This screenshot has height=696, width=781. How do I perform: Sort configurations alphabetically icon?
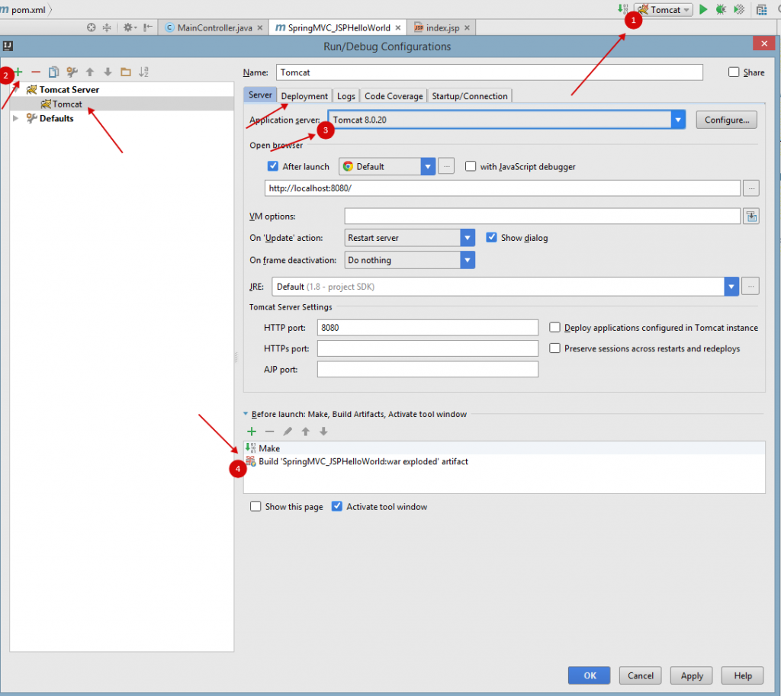click(x=143, y=72)
